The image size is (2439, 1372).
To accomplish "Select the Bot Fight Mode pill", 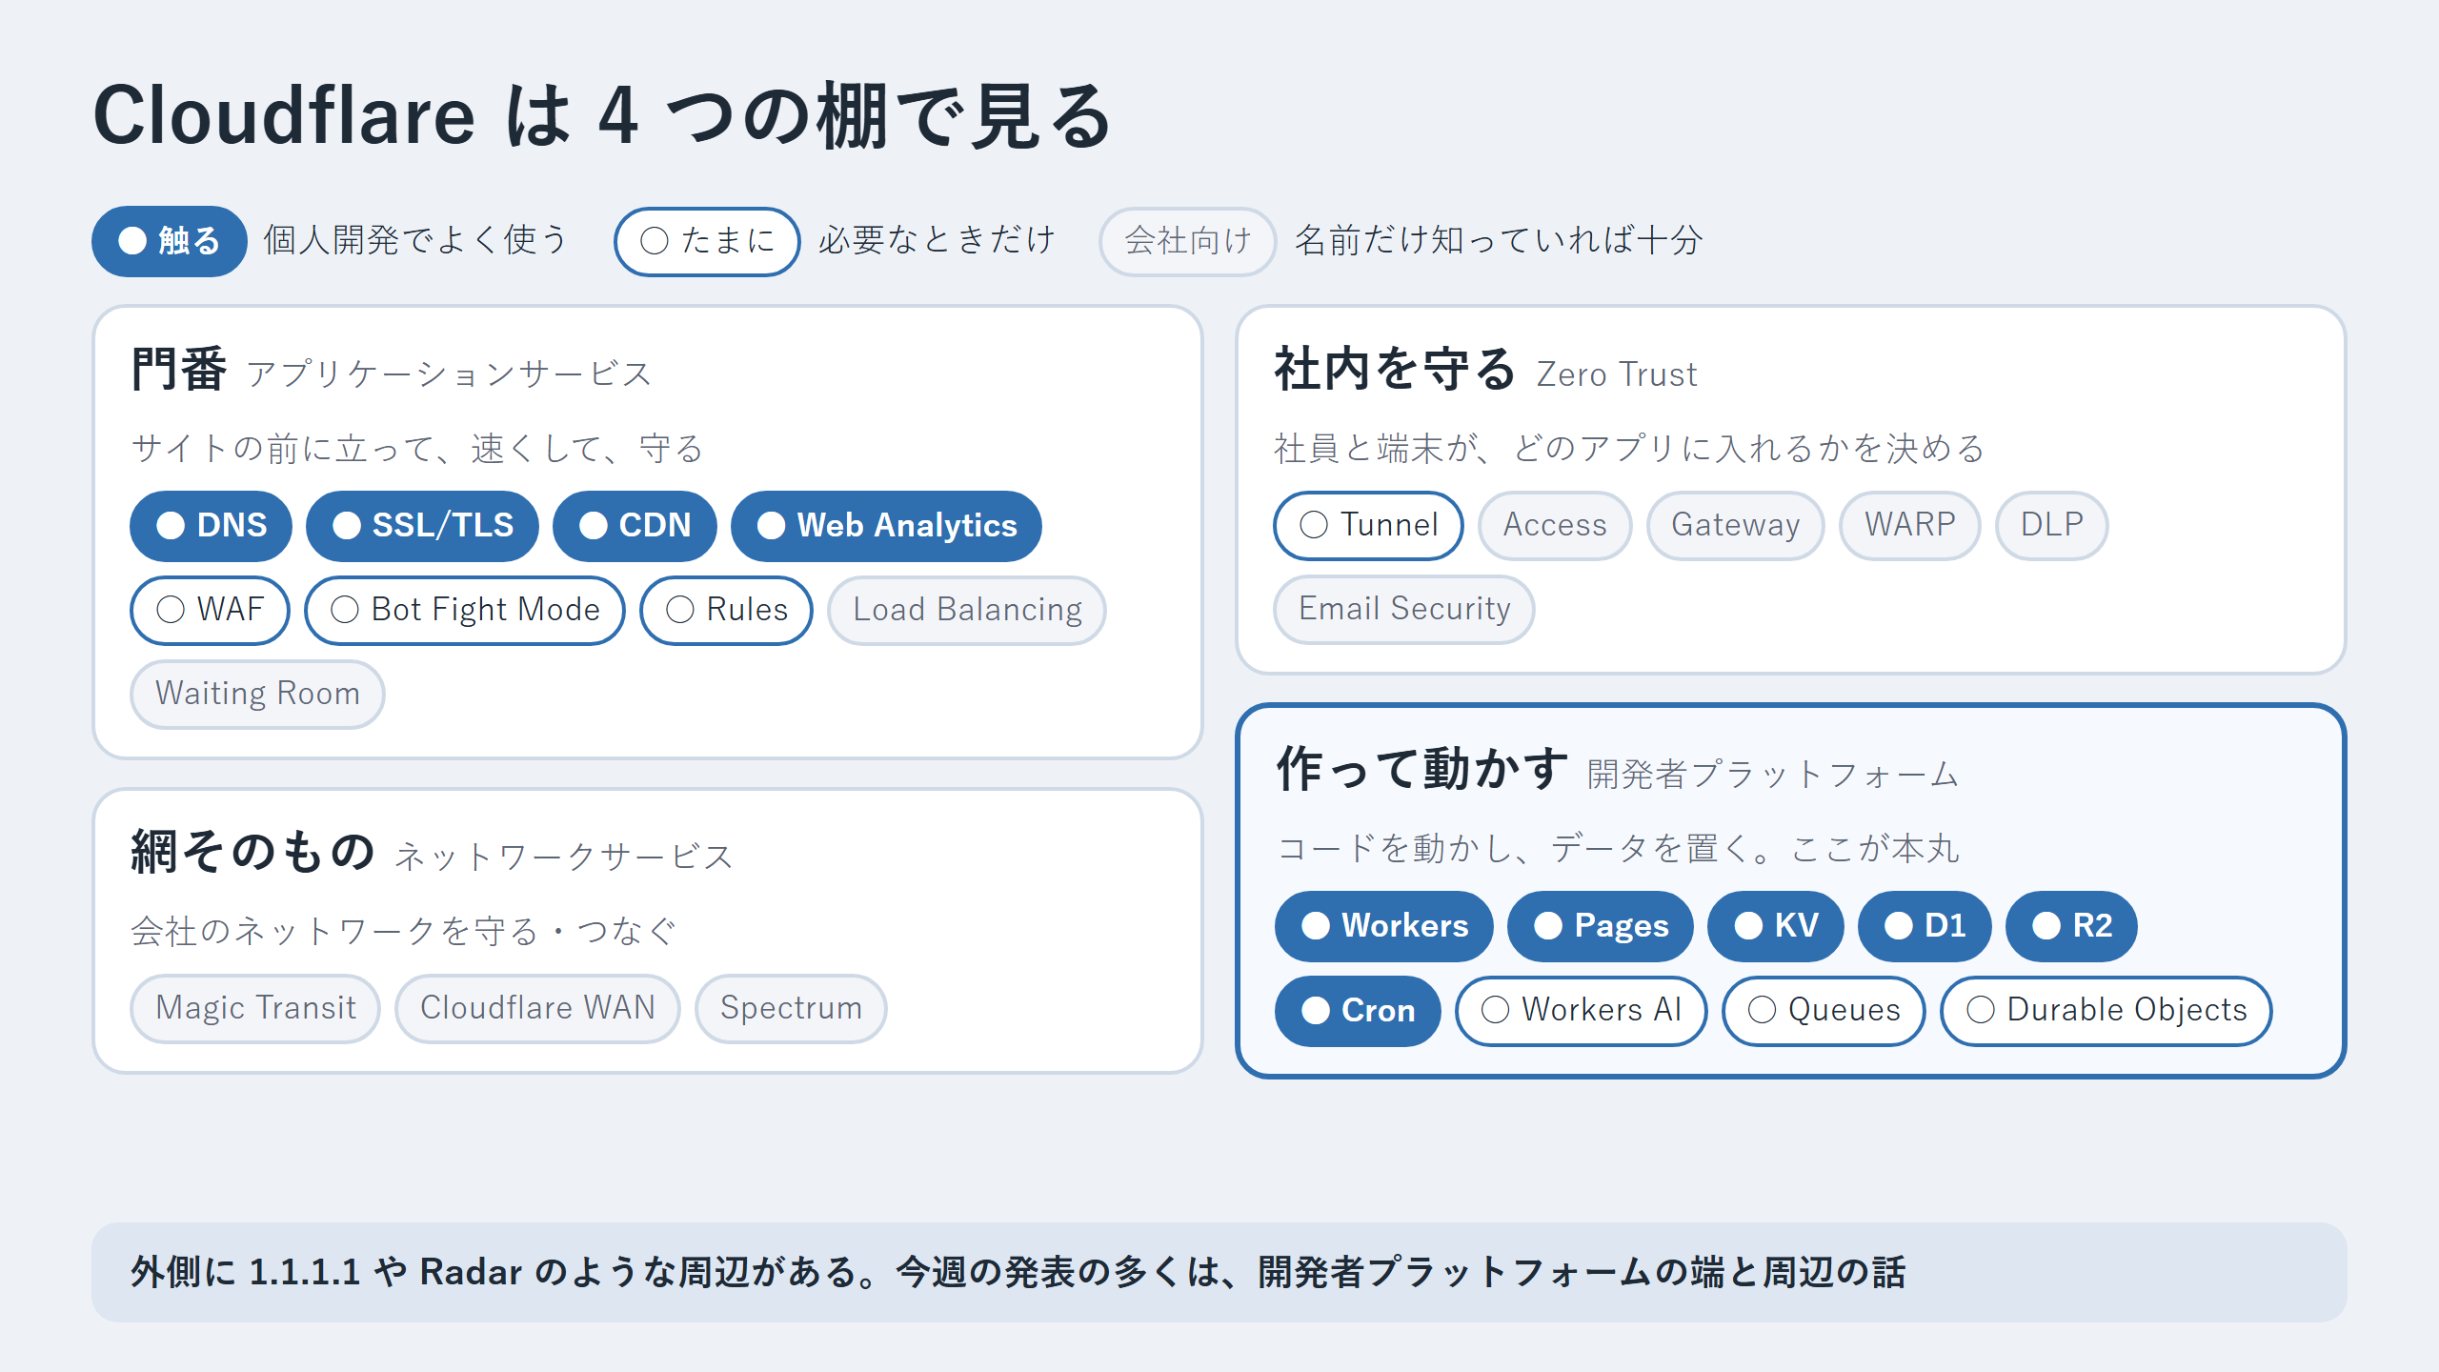I will [x=465, y=610].
